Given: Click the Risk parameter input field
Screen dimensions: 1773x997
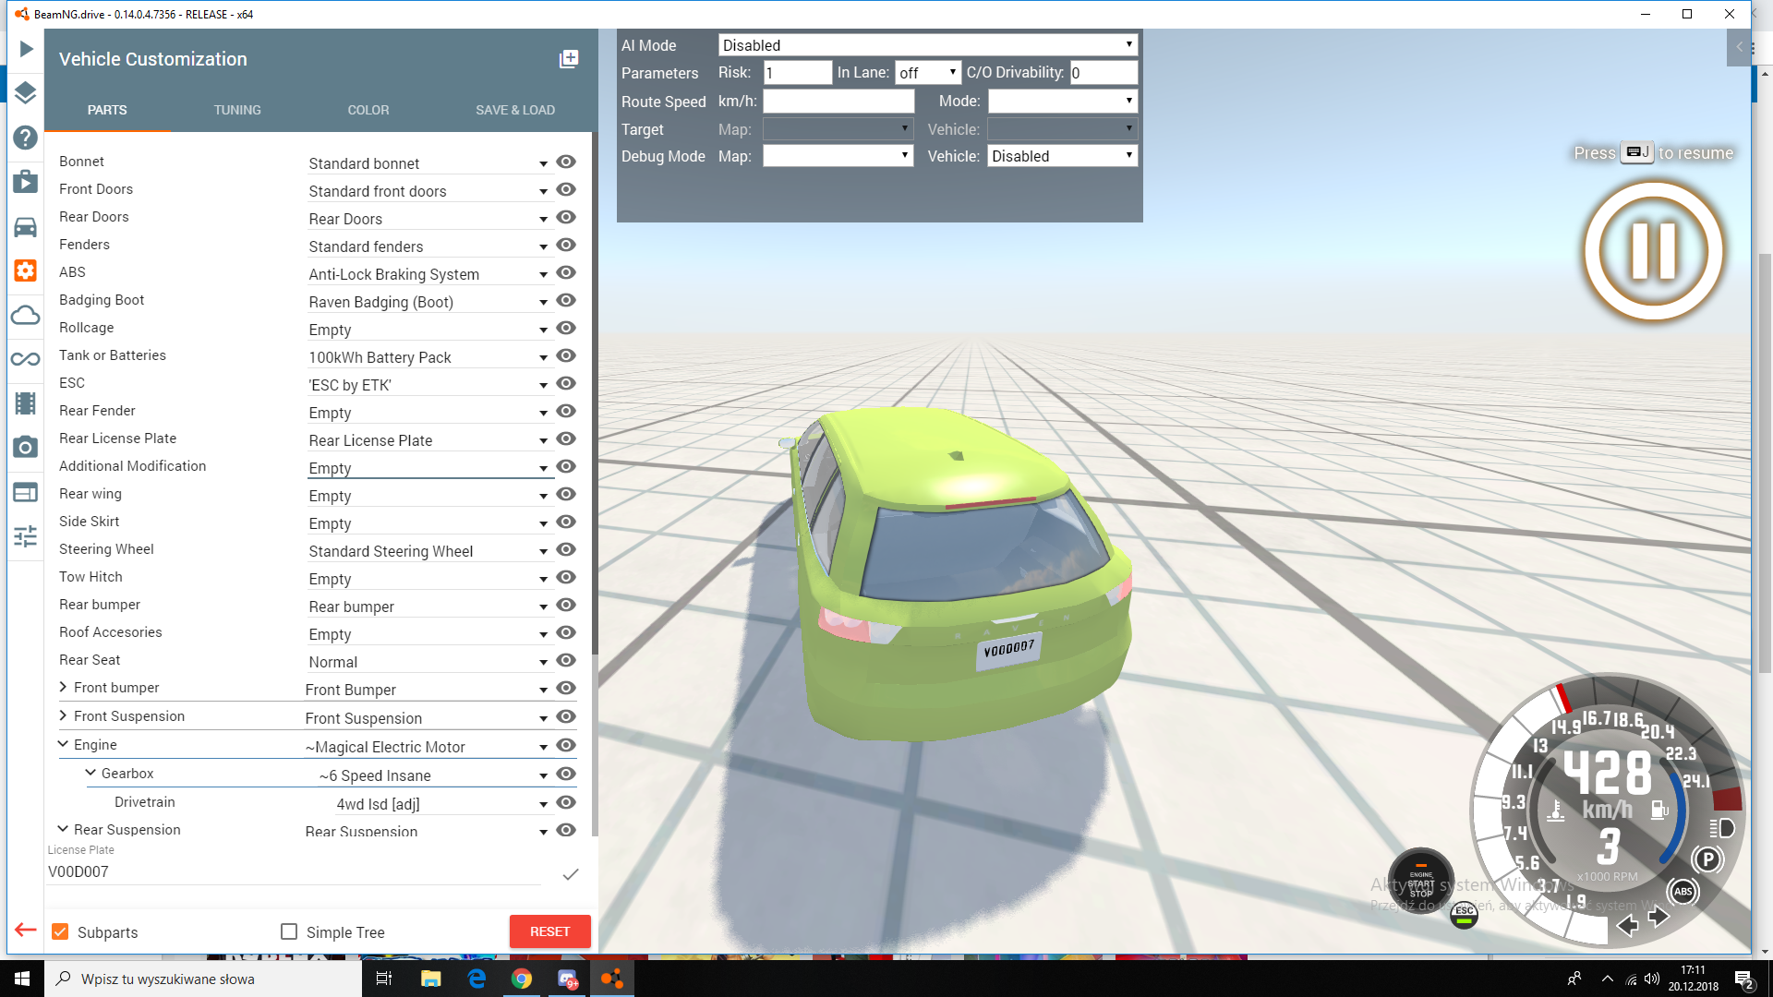Looking at the screenshot, I should tap(798, 72).
